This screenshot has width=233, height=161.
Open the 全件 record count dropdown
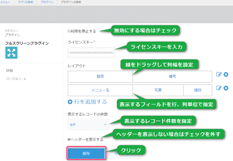click(88, 124)
